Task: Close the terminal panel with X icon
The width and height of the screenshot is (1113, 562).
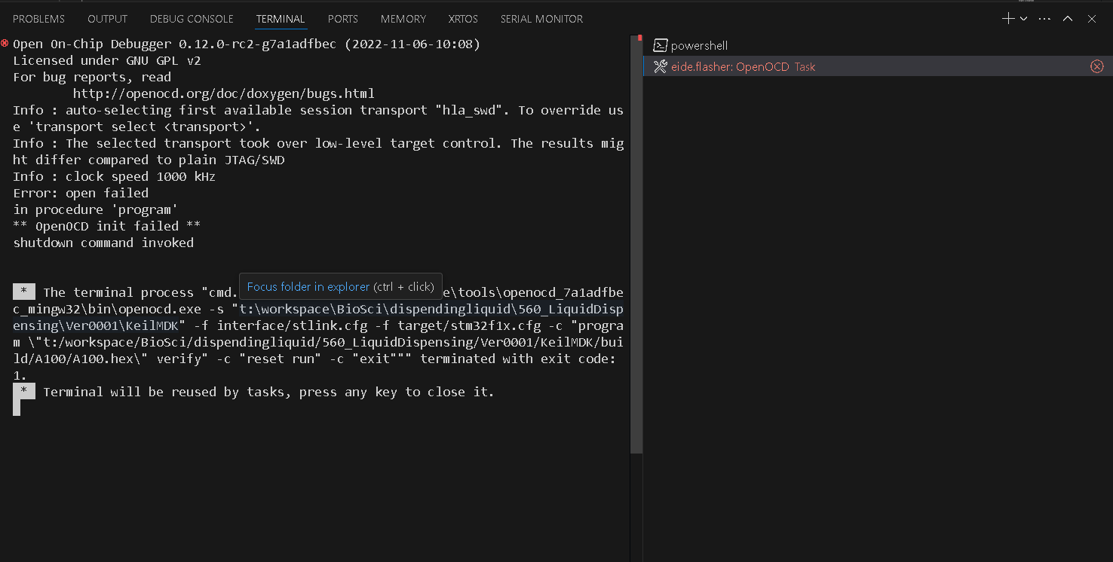Action: point(1091,19)
